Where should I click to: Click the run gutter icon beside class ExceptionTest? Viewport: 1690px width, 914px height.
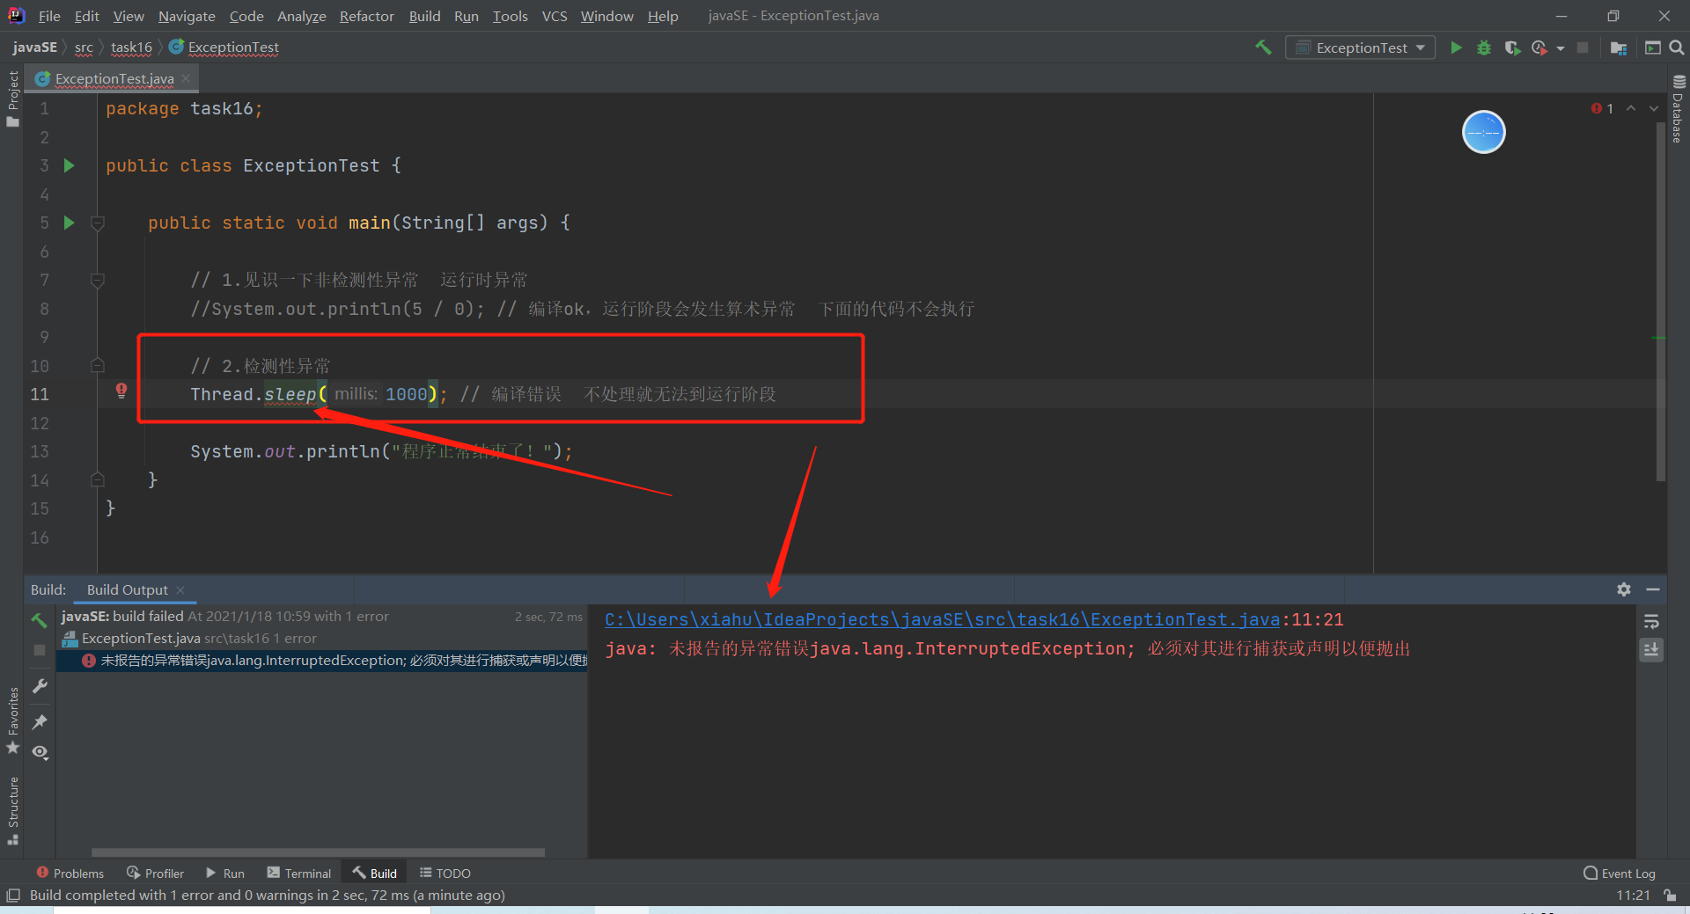[x=70, y=165]
